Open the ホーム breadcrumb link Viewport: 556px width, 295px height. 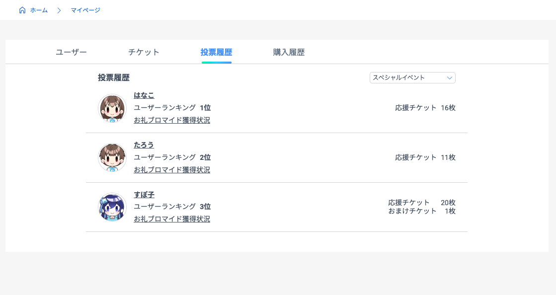point(39,10)
